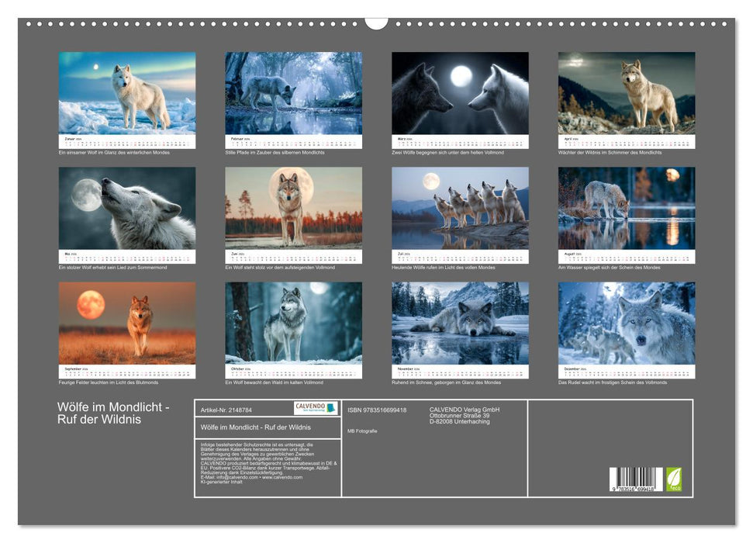Click the www.calvendo.com website address
This screenshot has height=543, width=753.
283,478
